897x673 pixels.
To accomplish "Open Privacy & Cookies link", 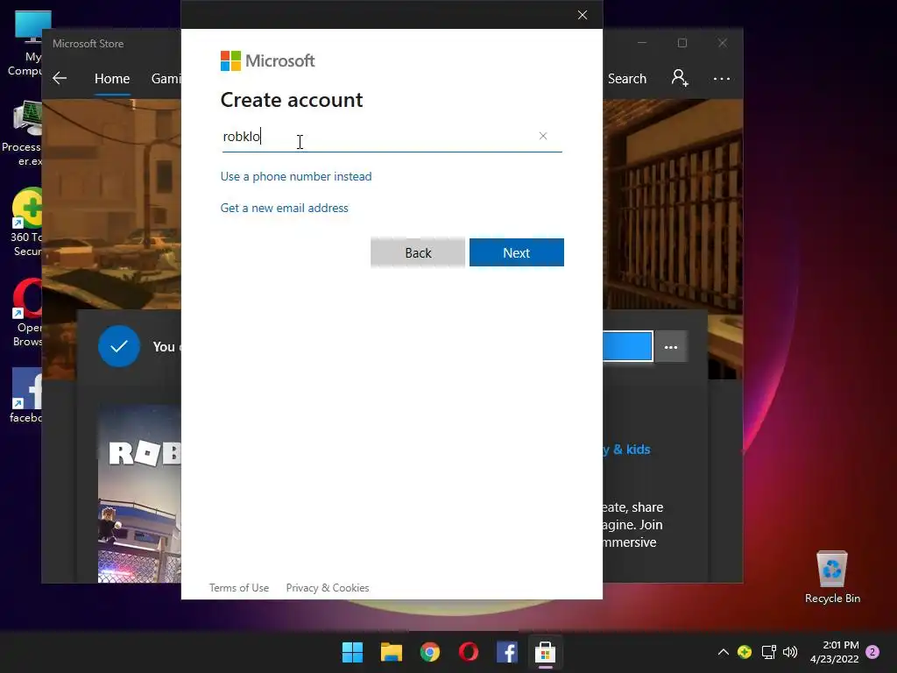I will click(328, 588).
